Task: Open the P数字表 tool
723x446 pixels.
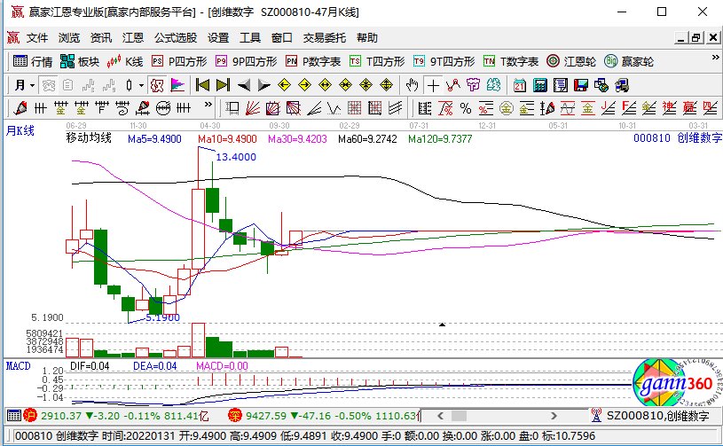Action: [313, 61]
